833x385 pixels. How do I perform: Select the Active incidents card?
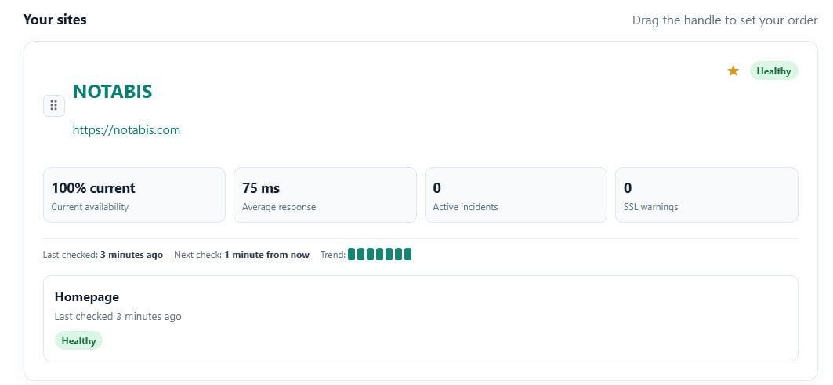[516, 194]
